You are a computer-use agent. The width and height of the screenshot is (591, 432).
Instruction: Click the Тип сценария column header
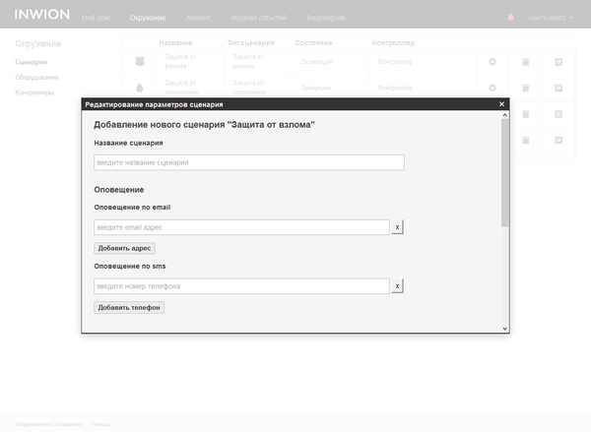[250, 43]
